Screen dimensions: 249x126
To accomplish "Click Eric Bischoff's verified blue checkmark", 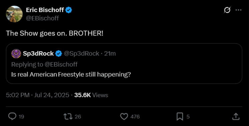I will [x=69, y=10].
